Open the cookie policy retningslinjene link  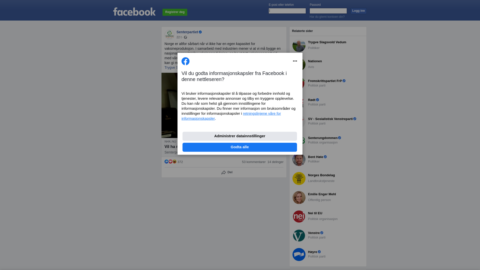click(231, 116)
